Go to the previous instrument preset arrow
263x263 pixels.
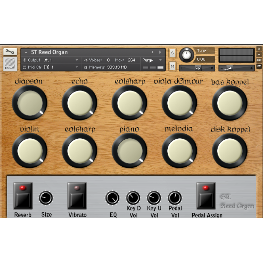[152, 52]
